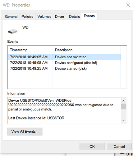Click the 'WD Properties' window title
The image size is (133, 156).
coord(16,5)
